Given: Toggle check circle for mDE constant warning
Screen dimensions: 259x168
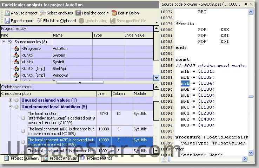Looking at the screenshot, I should 23,131.
